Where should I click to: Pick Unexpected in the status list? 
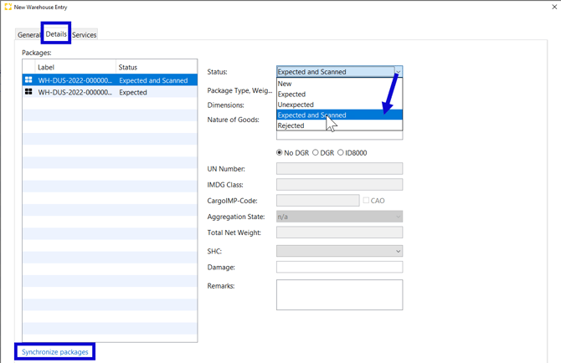(296, 105)
